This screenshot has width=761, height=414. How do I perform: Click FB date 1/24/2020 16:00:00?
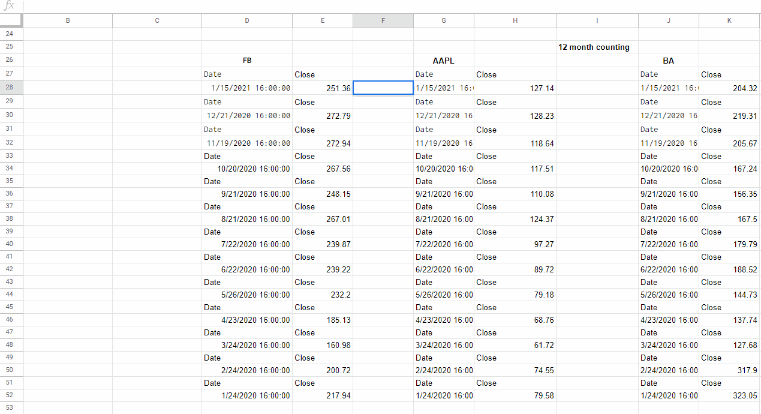(x=247, y=396)
